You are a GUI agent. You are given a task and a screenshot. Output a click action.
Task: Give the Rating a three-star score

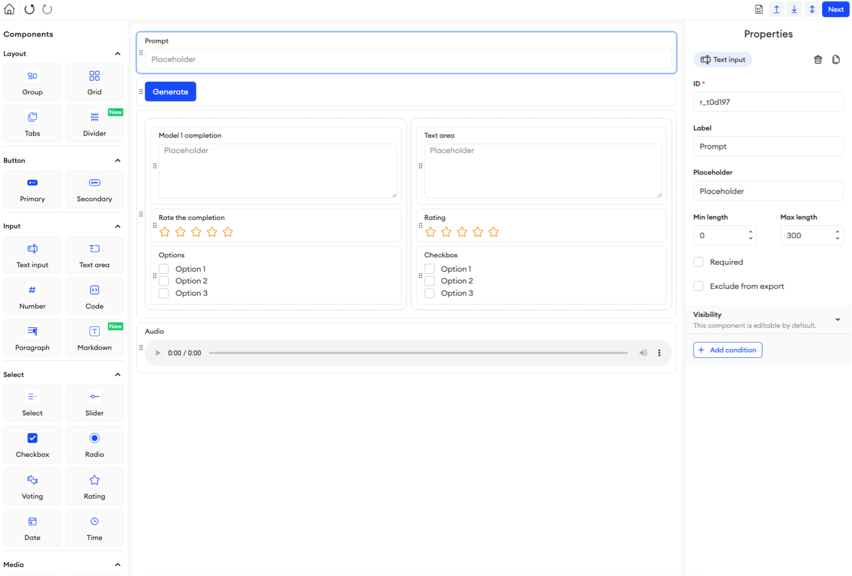point(462,232)
